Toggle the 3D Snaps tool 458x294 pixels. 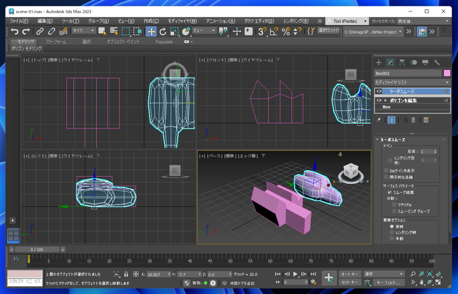[262, 32]
